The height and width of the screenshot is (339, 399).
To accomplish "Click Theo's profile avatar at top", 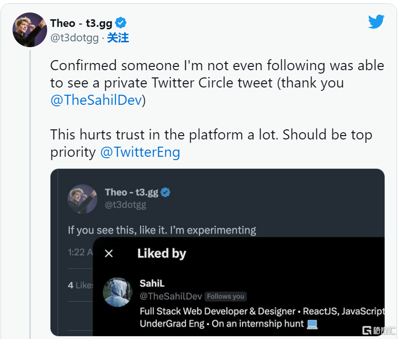I will (30, 30).
